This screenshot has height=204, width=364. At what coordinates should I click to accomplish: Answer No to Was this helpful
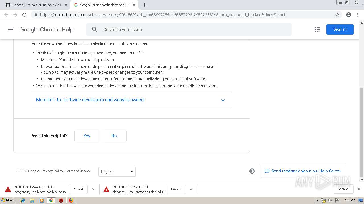(x=114, y=136)
